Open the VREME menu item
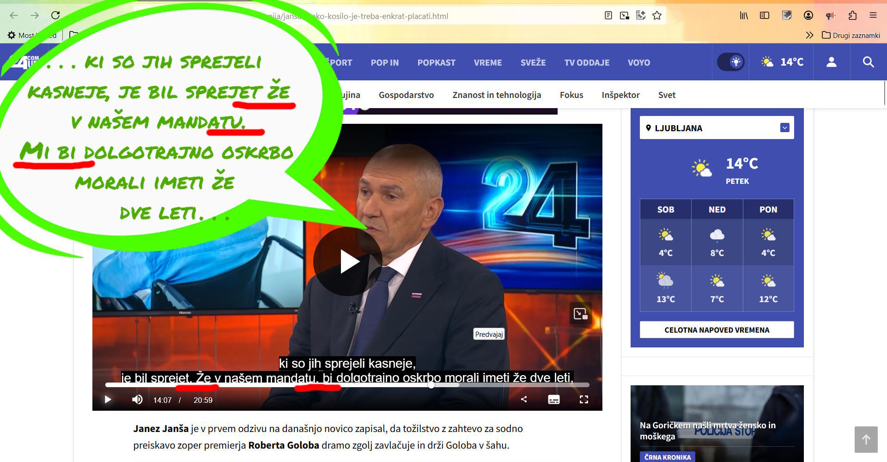887x462 pixels. 487,62
